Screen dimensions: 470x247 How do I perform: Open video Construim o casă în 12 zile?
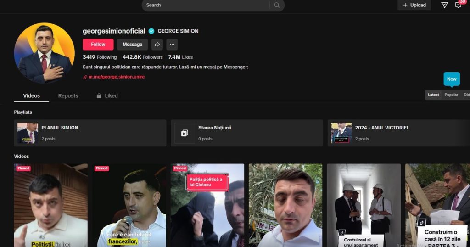pos(437,205)
